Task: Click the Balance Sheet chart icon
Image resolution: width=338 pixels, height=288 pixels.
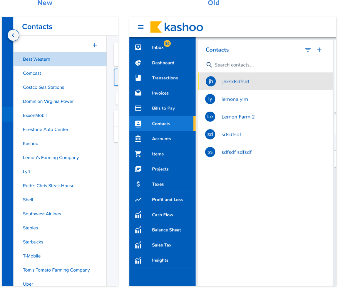Action: [x=138, y=230]
